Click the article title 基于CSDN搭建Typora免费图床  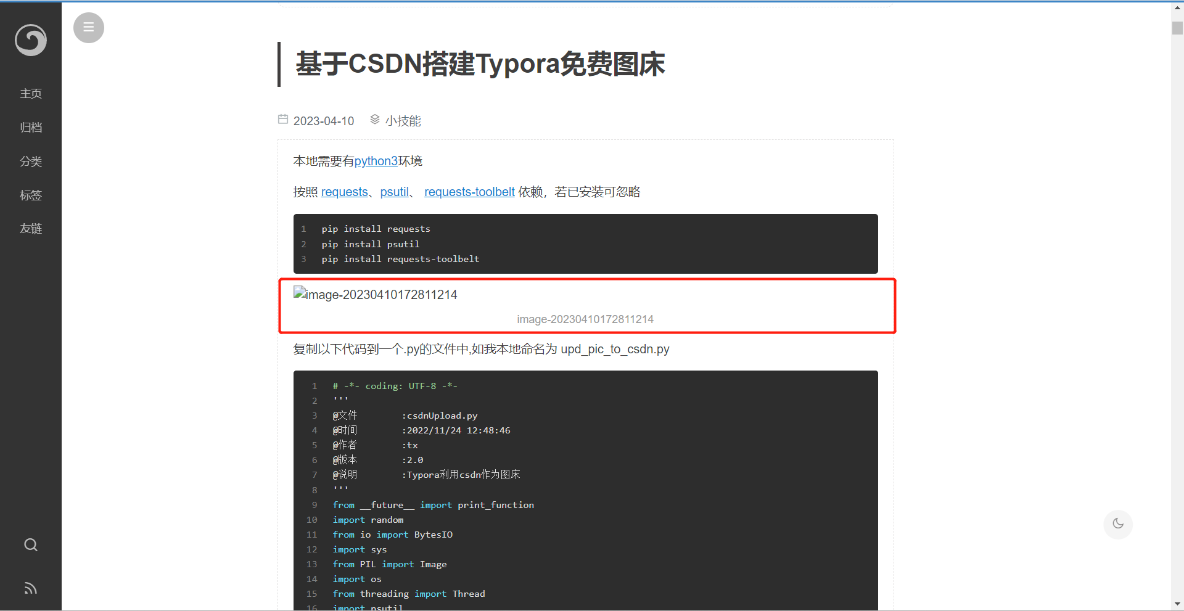480,64
